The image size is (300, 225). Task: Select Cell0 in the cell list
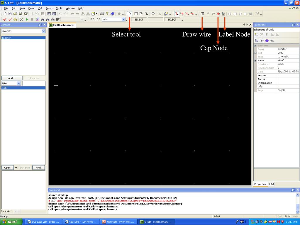(x=23, y=88)
